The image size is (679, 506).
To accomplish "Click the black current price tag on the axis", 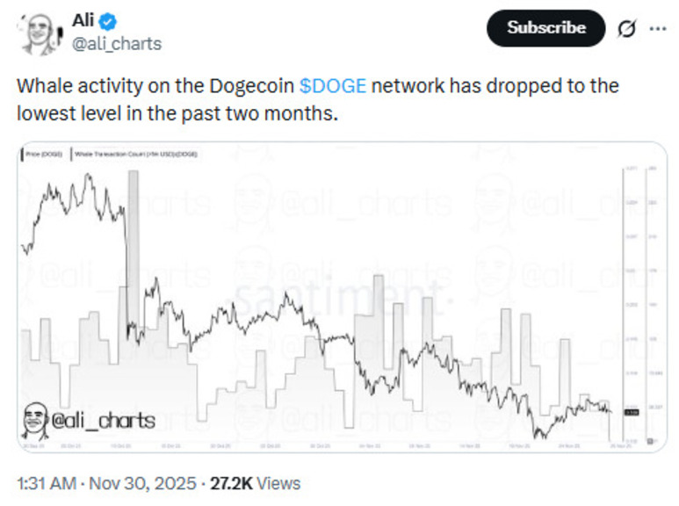I will tap(631, 411).
